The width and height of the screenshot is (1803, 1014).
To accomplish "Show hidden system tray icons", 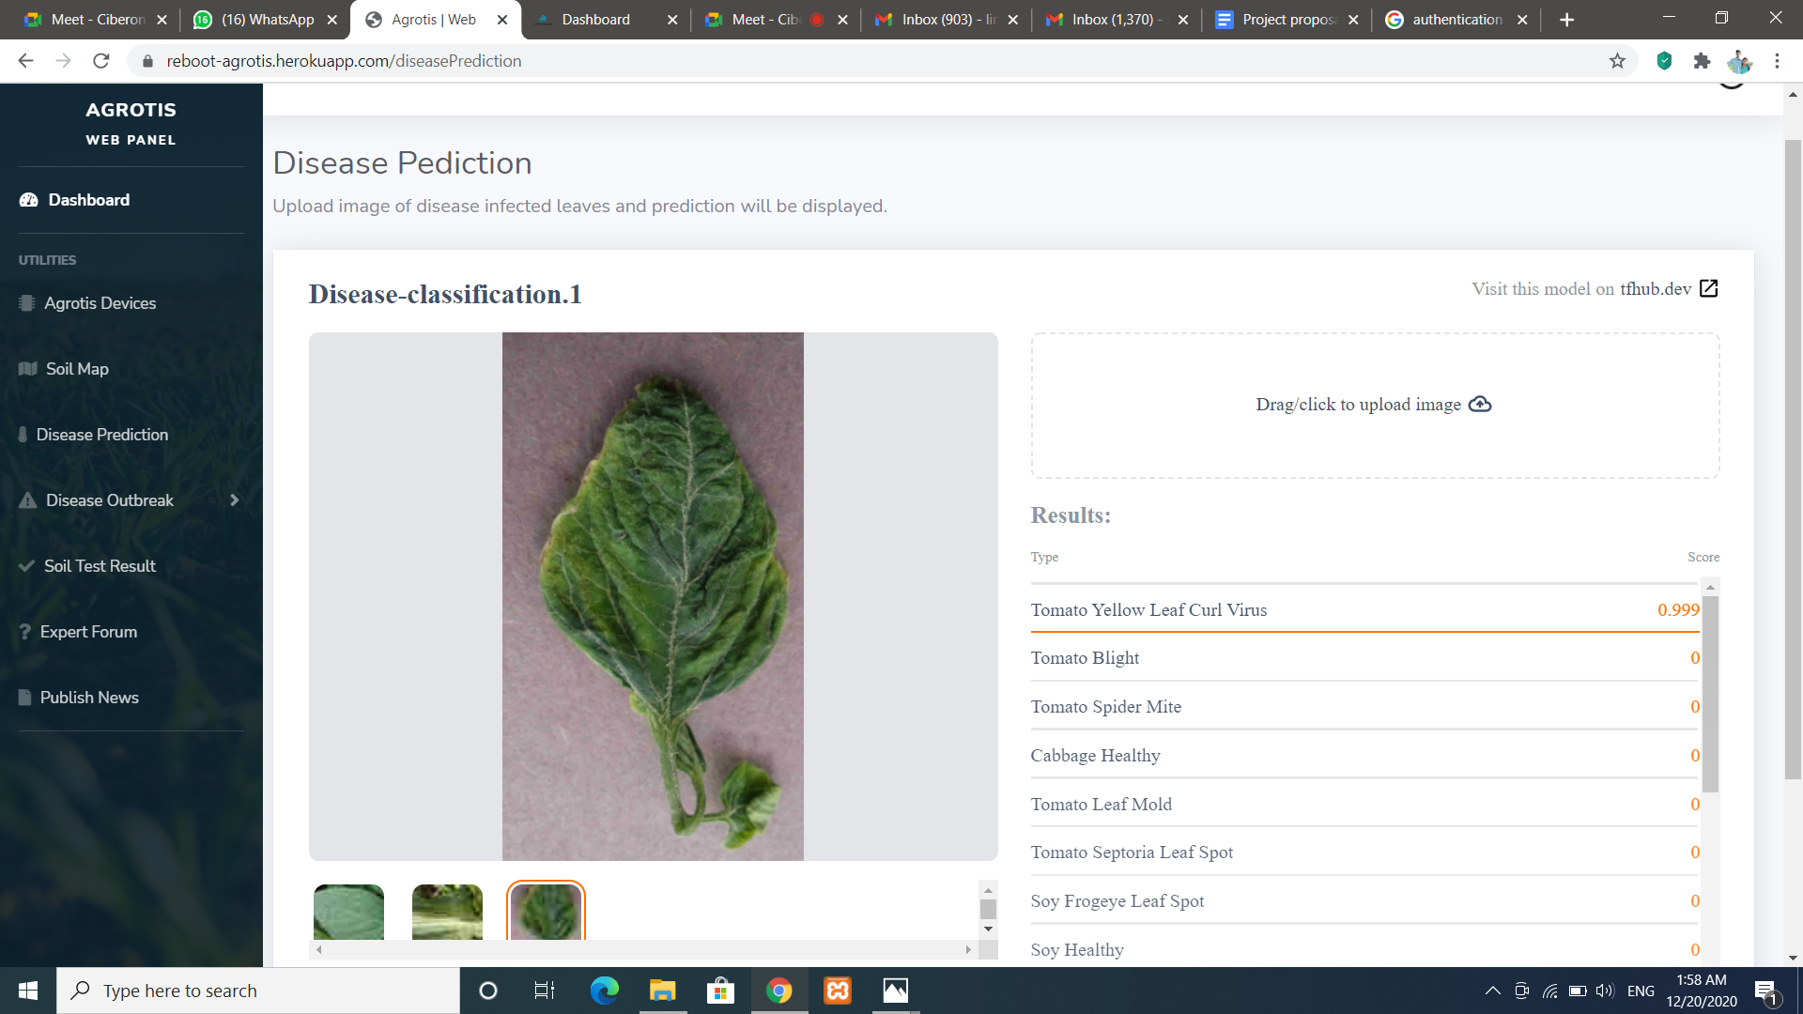I will point(1492,991).
